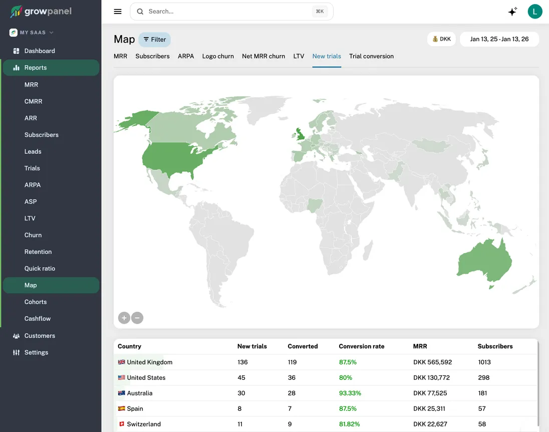Click the search magnifier icon
Viewport: 549px width, 432px height.
point(140,11)
